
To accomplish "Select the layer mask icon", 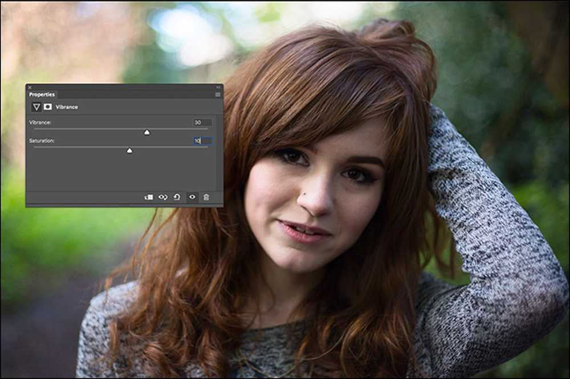I will click(x=48, y=107).
